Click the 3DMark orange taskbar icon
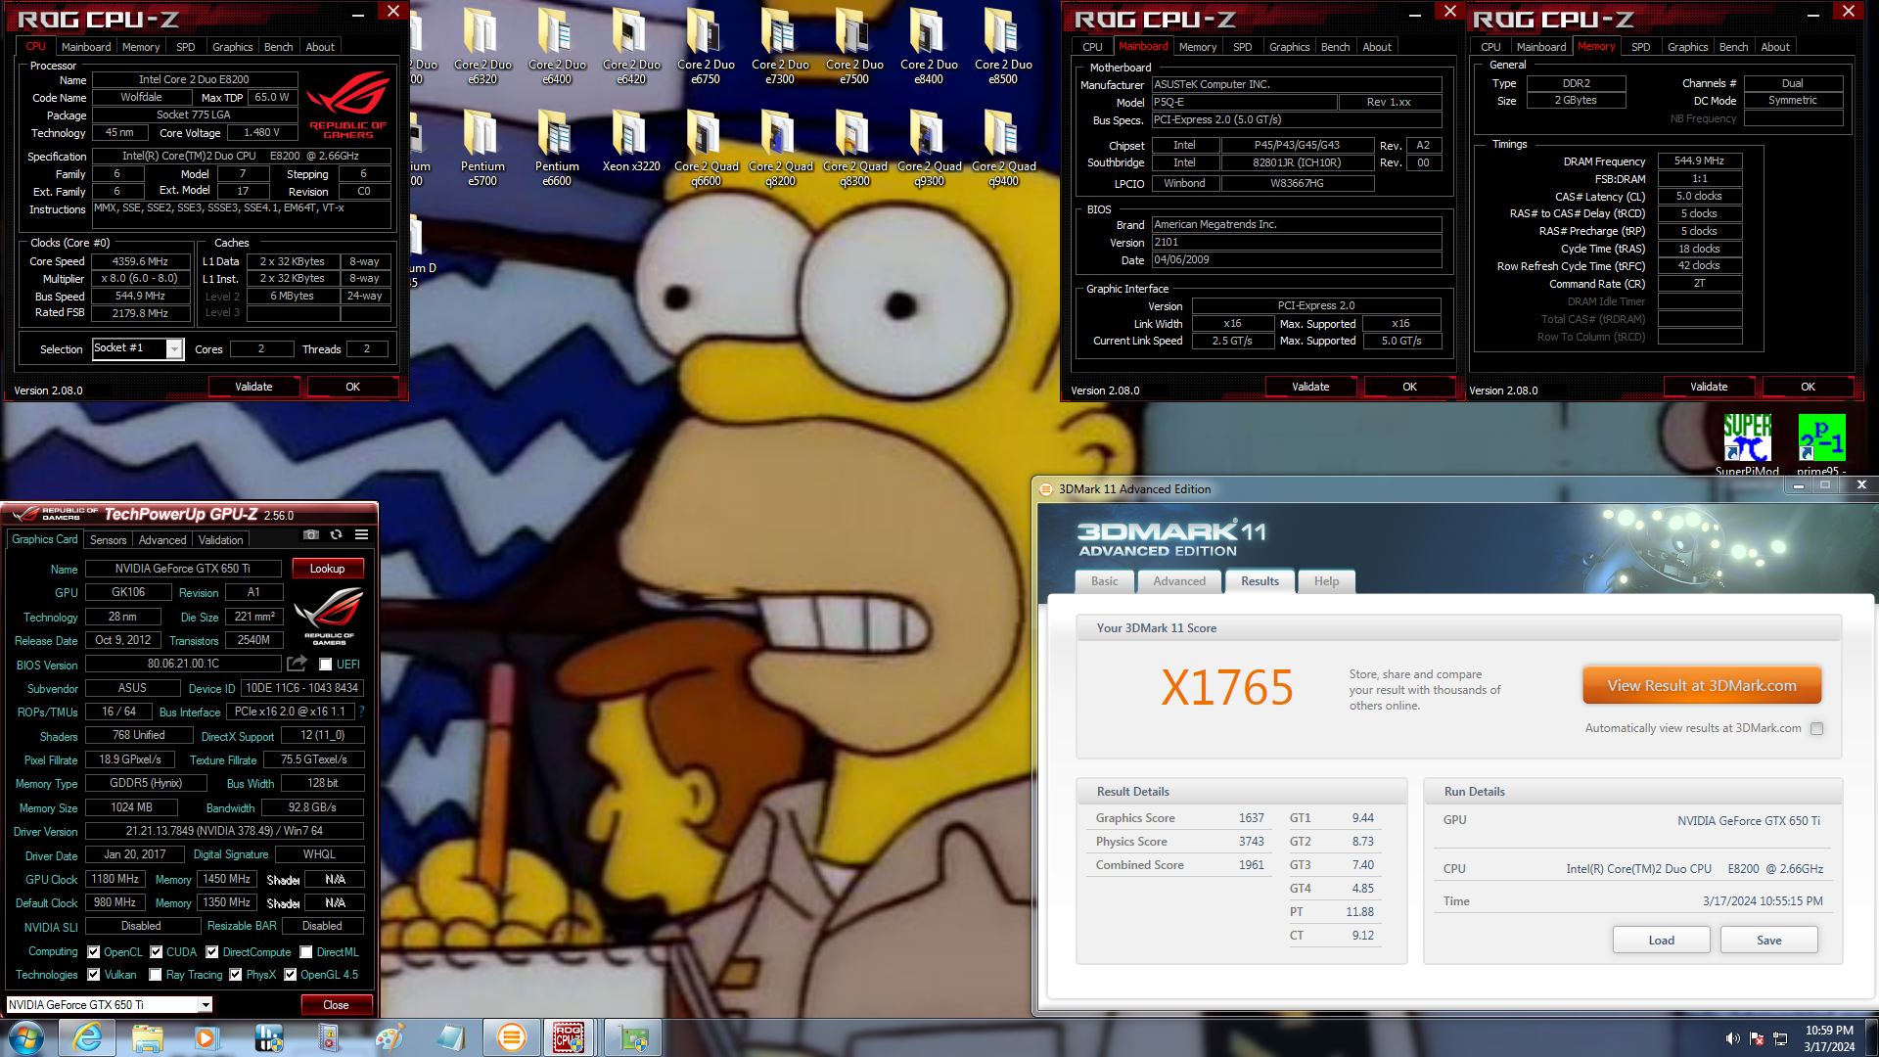The width and height of the screenshot is (1879, 1057). point(511,1037)
